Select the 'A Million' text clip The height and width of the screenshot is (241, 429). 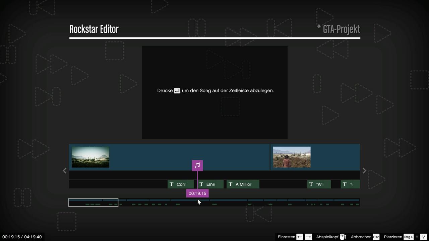(x=243, y=184)
